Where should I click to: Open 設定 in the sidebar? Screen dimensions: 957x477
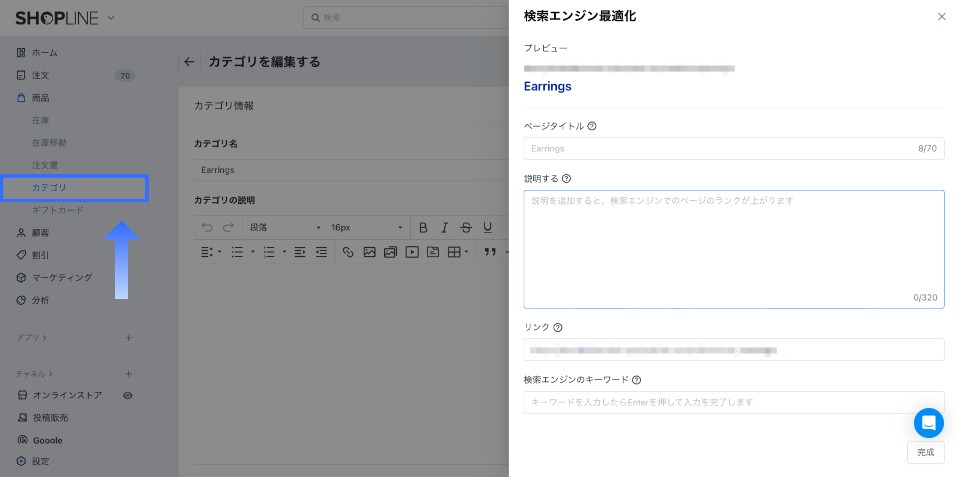point(41,461)
